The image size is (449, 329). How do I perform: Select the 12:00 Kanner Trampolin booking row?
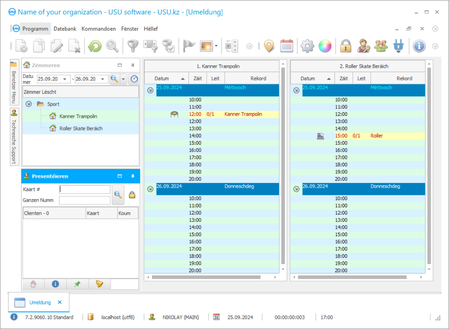pos(212,114)
